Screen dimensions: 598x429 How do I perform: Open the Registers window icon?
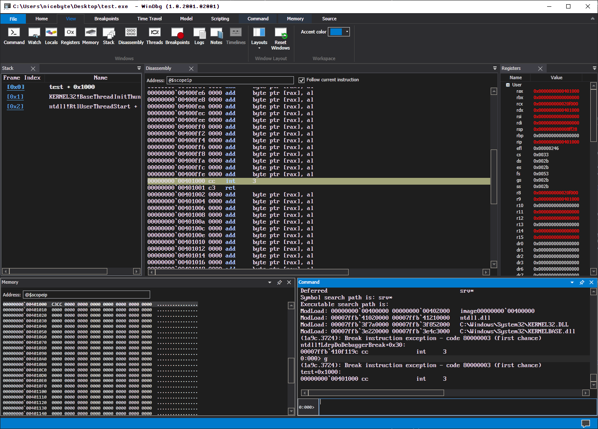pyautogui.click(x=70, y=36)
